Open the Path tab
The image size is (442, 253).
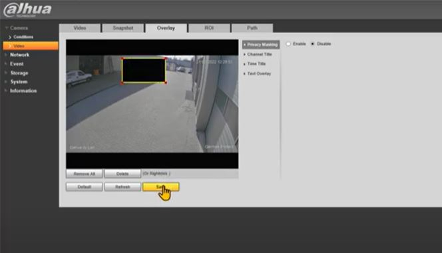pyautogui.click(x=252, y=28)
